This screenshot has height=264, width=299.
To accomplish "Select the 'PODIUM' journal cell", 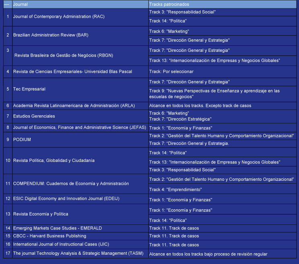I will tap(80, 140).
